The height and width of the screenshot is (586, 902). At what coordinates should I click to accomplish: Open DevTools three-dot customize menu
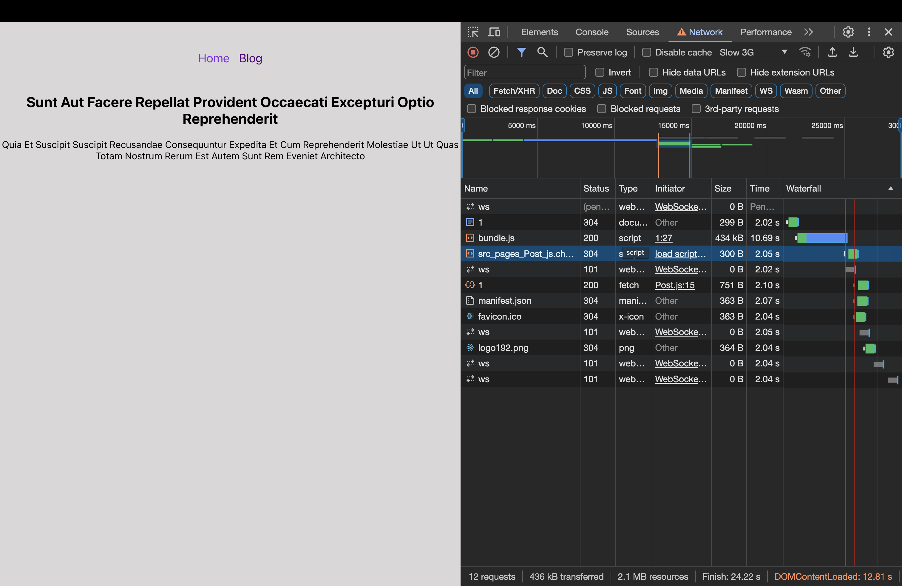tap(869, 32)
